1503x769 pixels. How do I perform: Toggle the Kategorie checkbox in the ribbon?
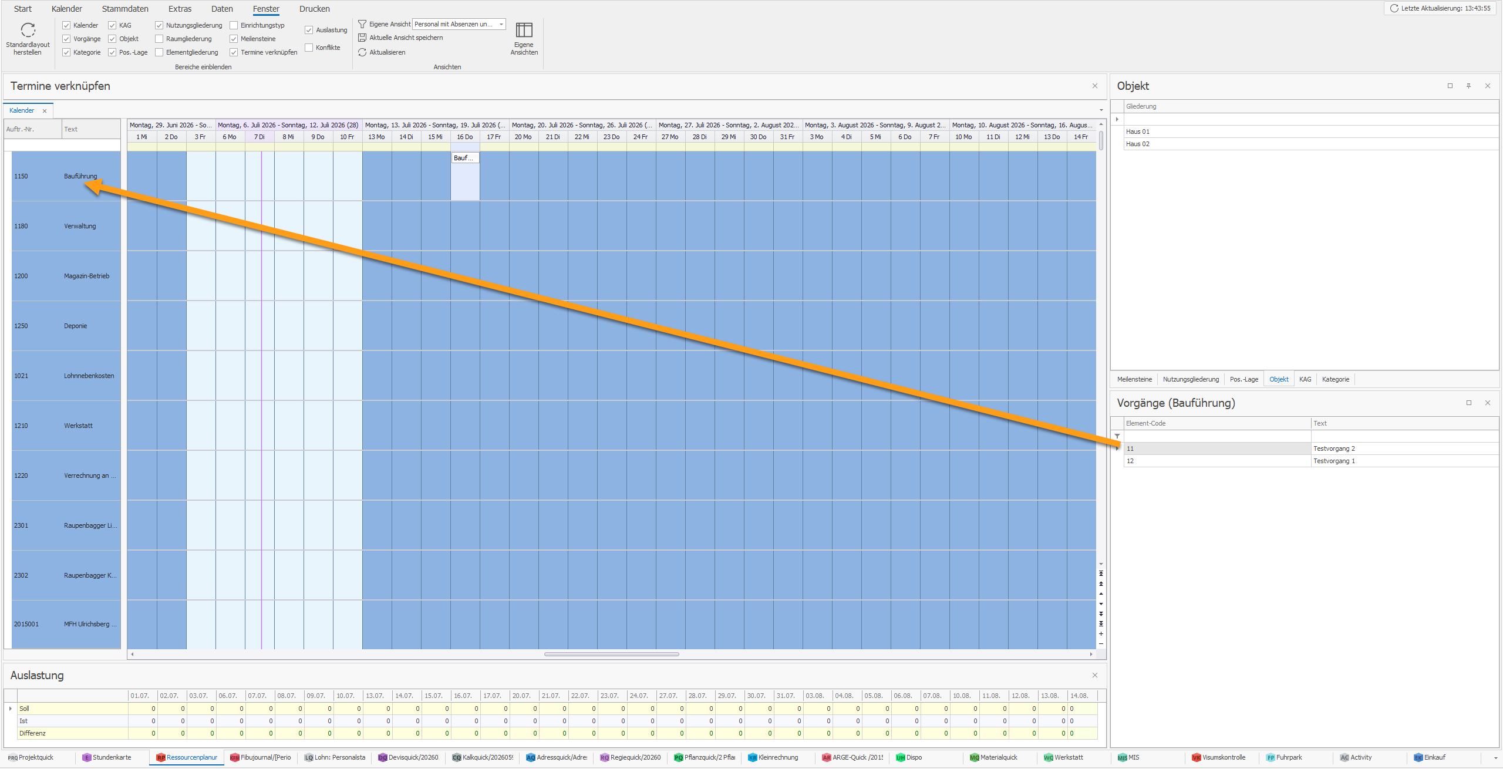coord(66,52)
